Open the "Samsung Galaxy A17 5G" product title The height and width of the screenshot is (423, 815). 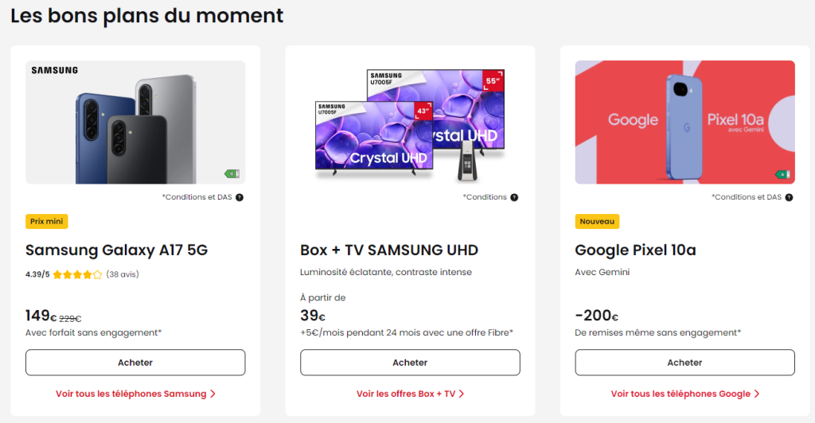click(x=116, y=250)
